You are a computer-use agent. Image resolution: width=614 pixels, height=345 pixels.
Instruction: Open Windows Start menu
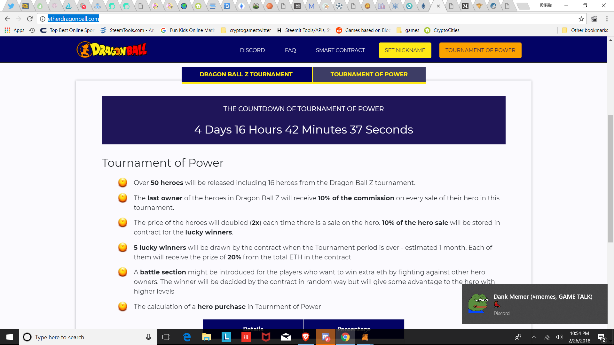(x=10, y=337)
